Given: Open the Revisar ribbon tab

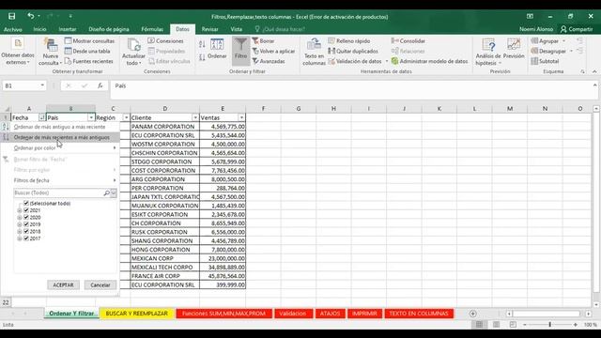Looking at the screenshot, I should [x=209, y=29].
